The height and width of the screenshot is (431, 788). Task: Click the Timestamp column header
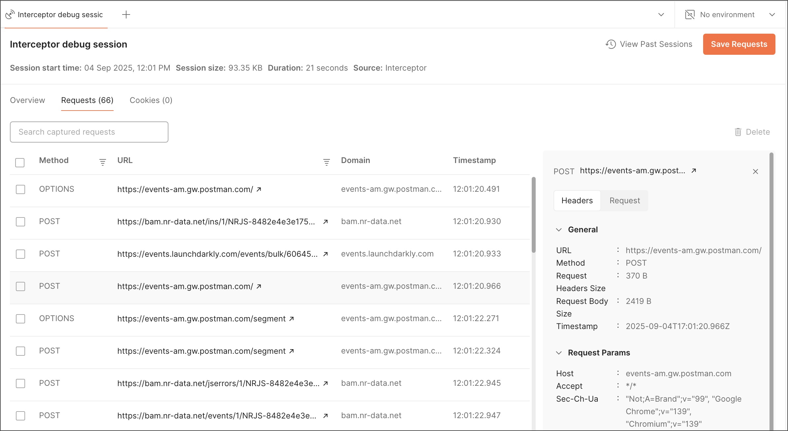[474, 160]
